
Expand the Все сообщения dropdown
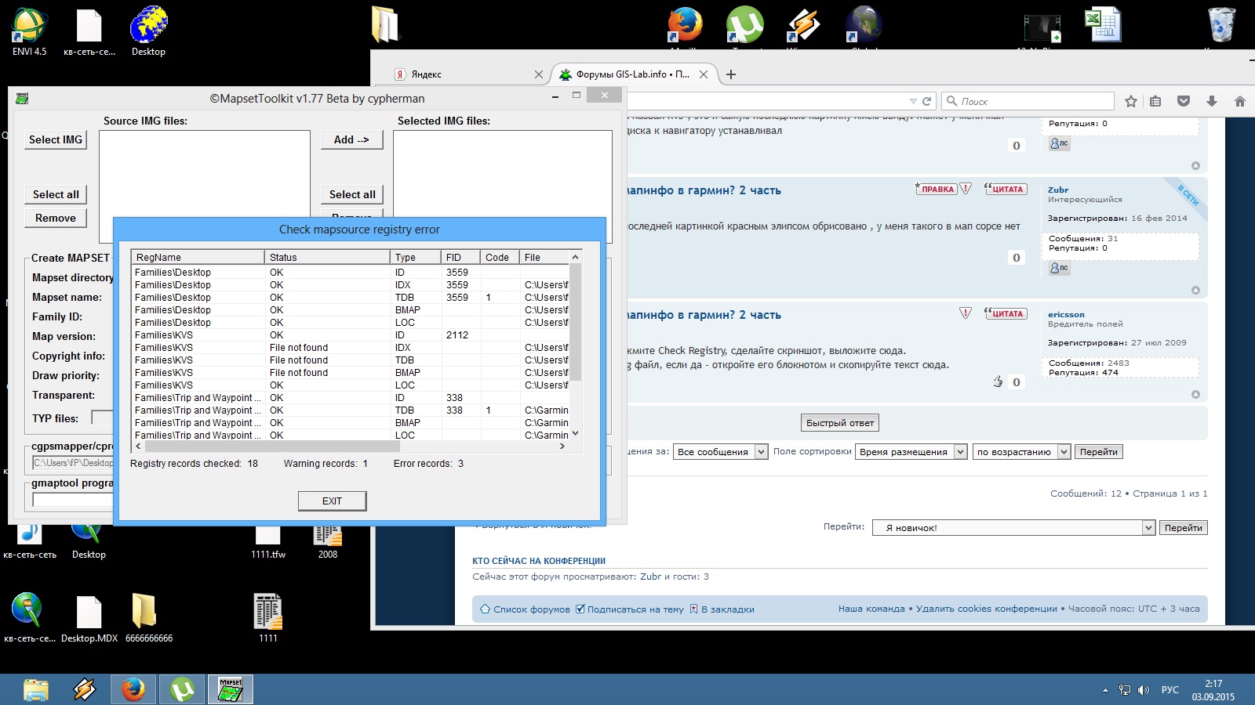pos(722,452)
